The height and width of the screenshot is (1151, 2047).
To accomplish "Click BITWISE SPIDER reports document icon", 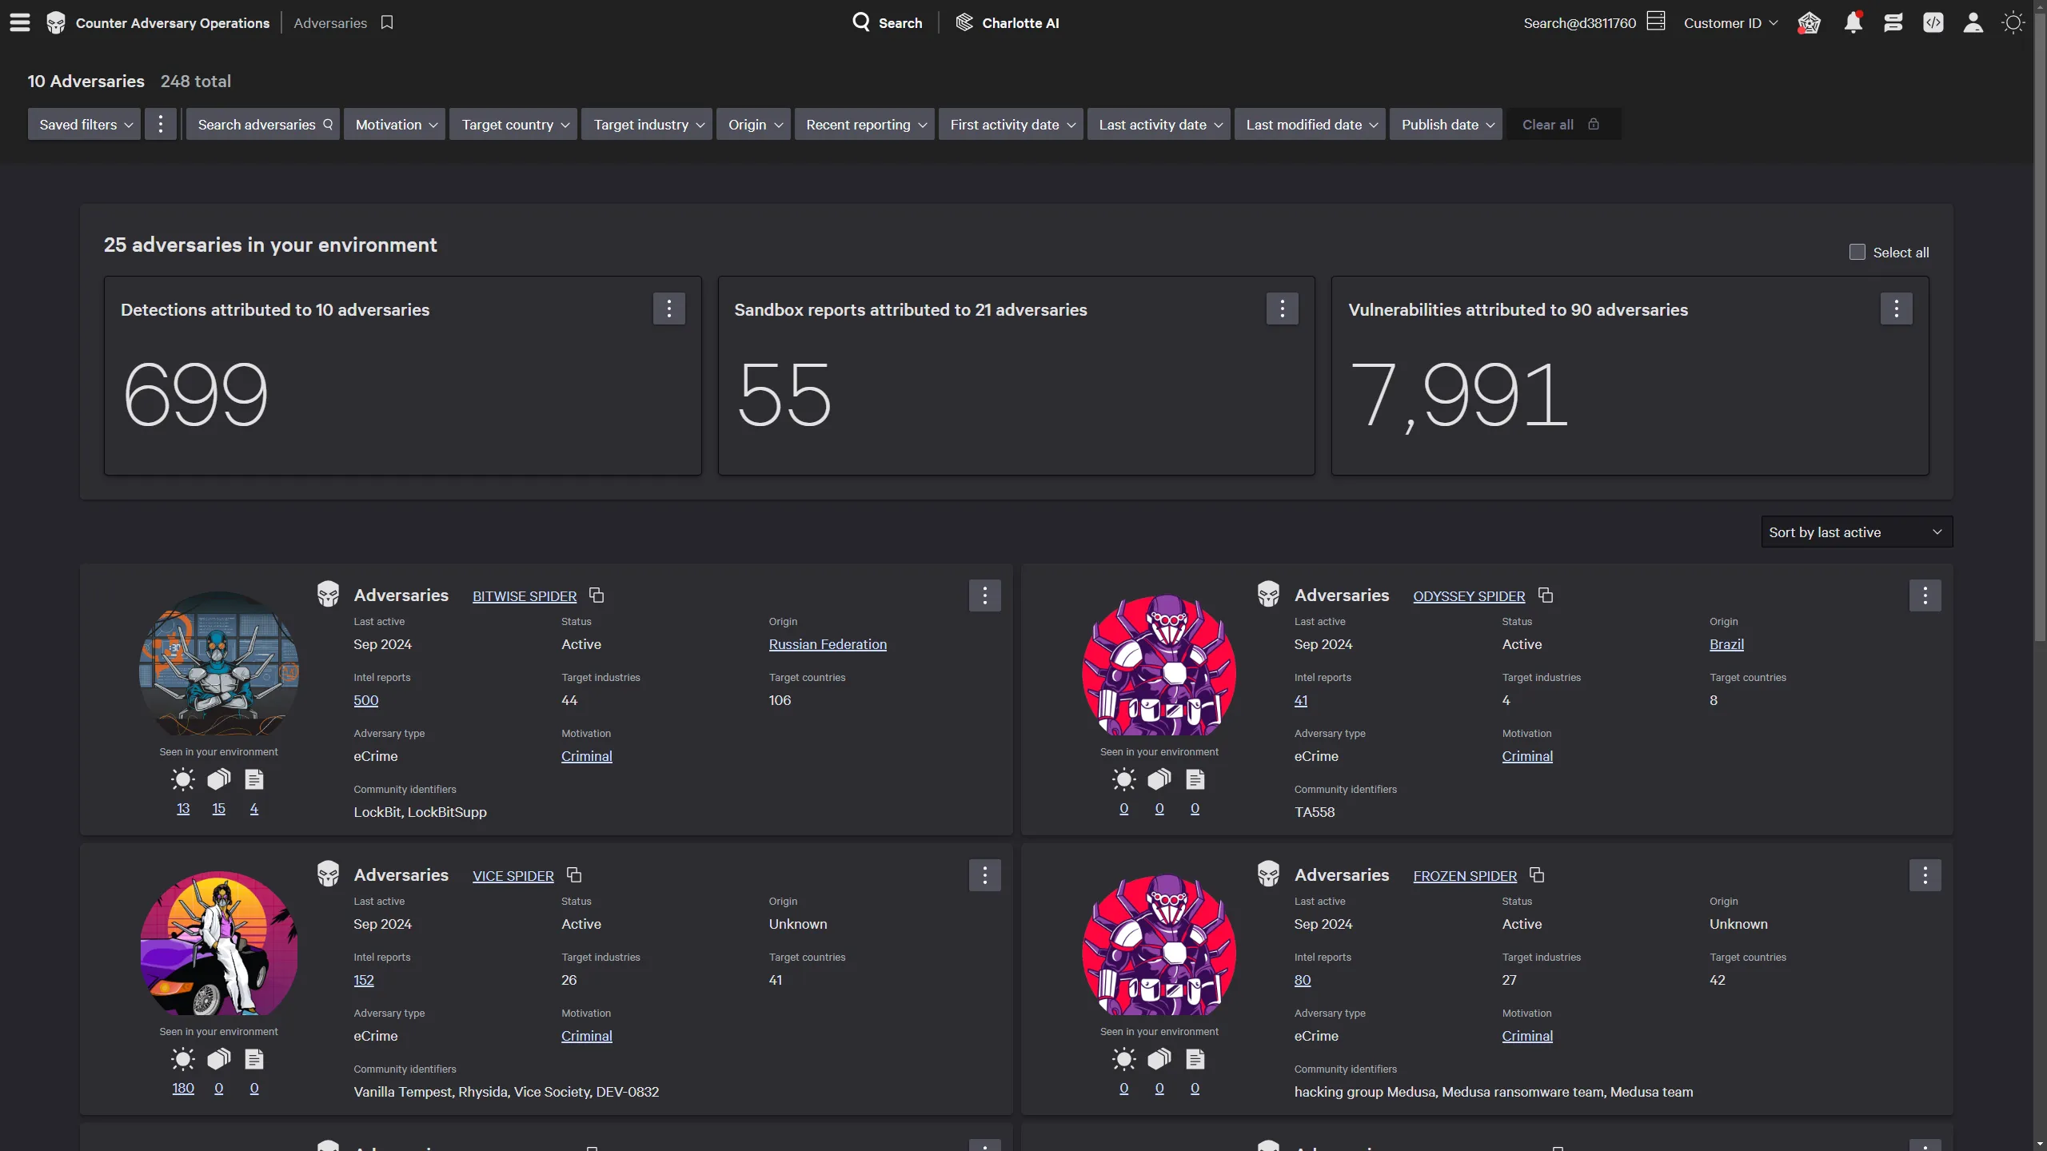I will (x=254, y=779).
